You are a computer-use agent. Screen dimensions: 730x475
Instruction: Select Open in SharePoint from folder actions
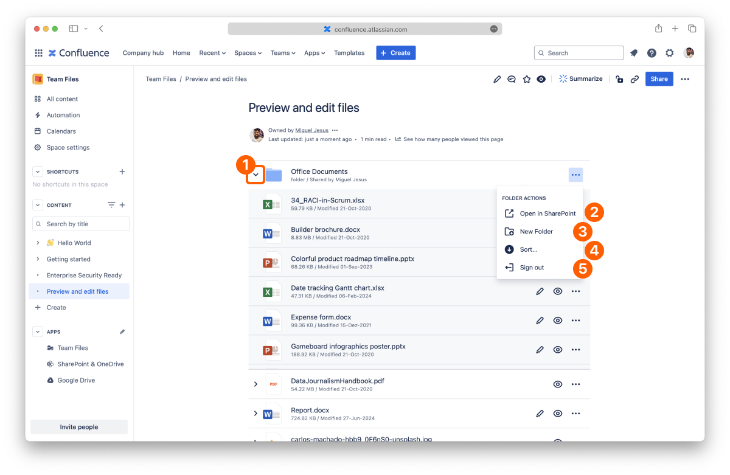tap(547, 213)
